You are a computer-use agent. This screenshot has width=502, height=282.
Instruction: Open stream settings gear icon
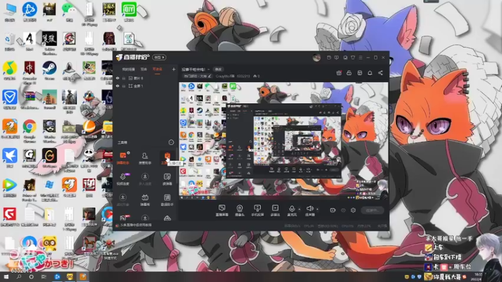point(353,210)
